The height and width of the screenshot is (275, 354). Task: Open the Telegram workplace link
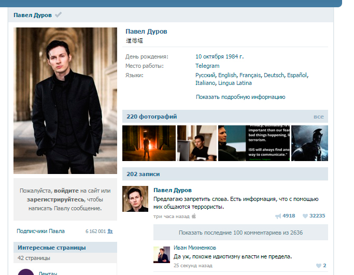[x=207, y=66]
